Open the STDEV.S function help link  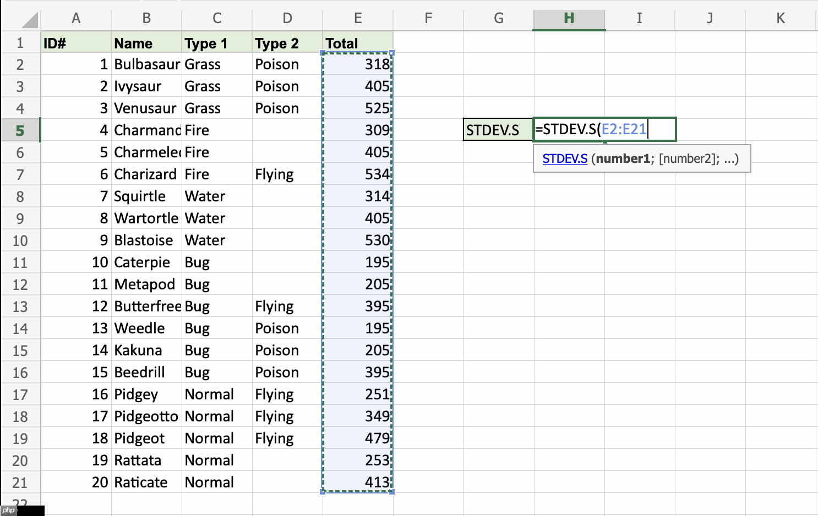(565, 159)
